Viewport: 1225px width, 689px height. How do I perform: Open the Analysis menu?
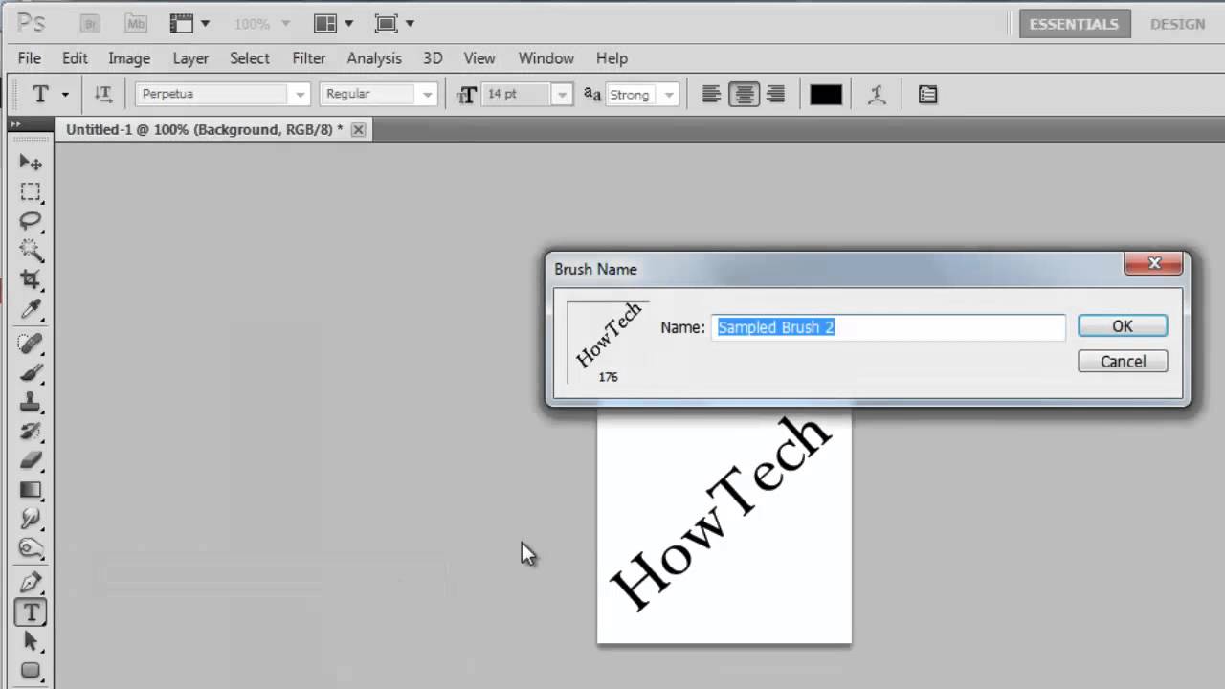tap(374, 58)
